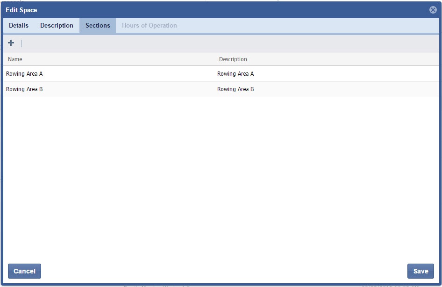Viewport: 442px width, 287px height.
Task: Save the space changes
Action: click(x=421, y=271)
